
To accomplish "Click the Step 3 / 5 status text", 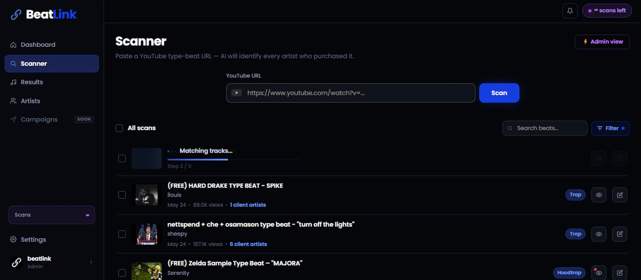I will (179, 166).
